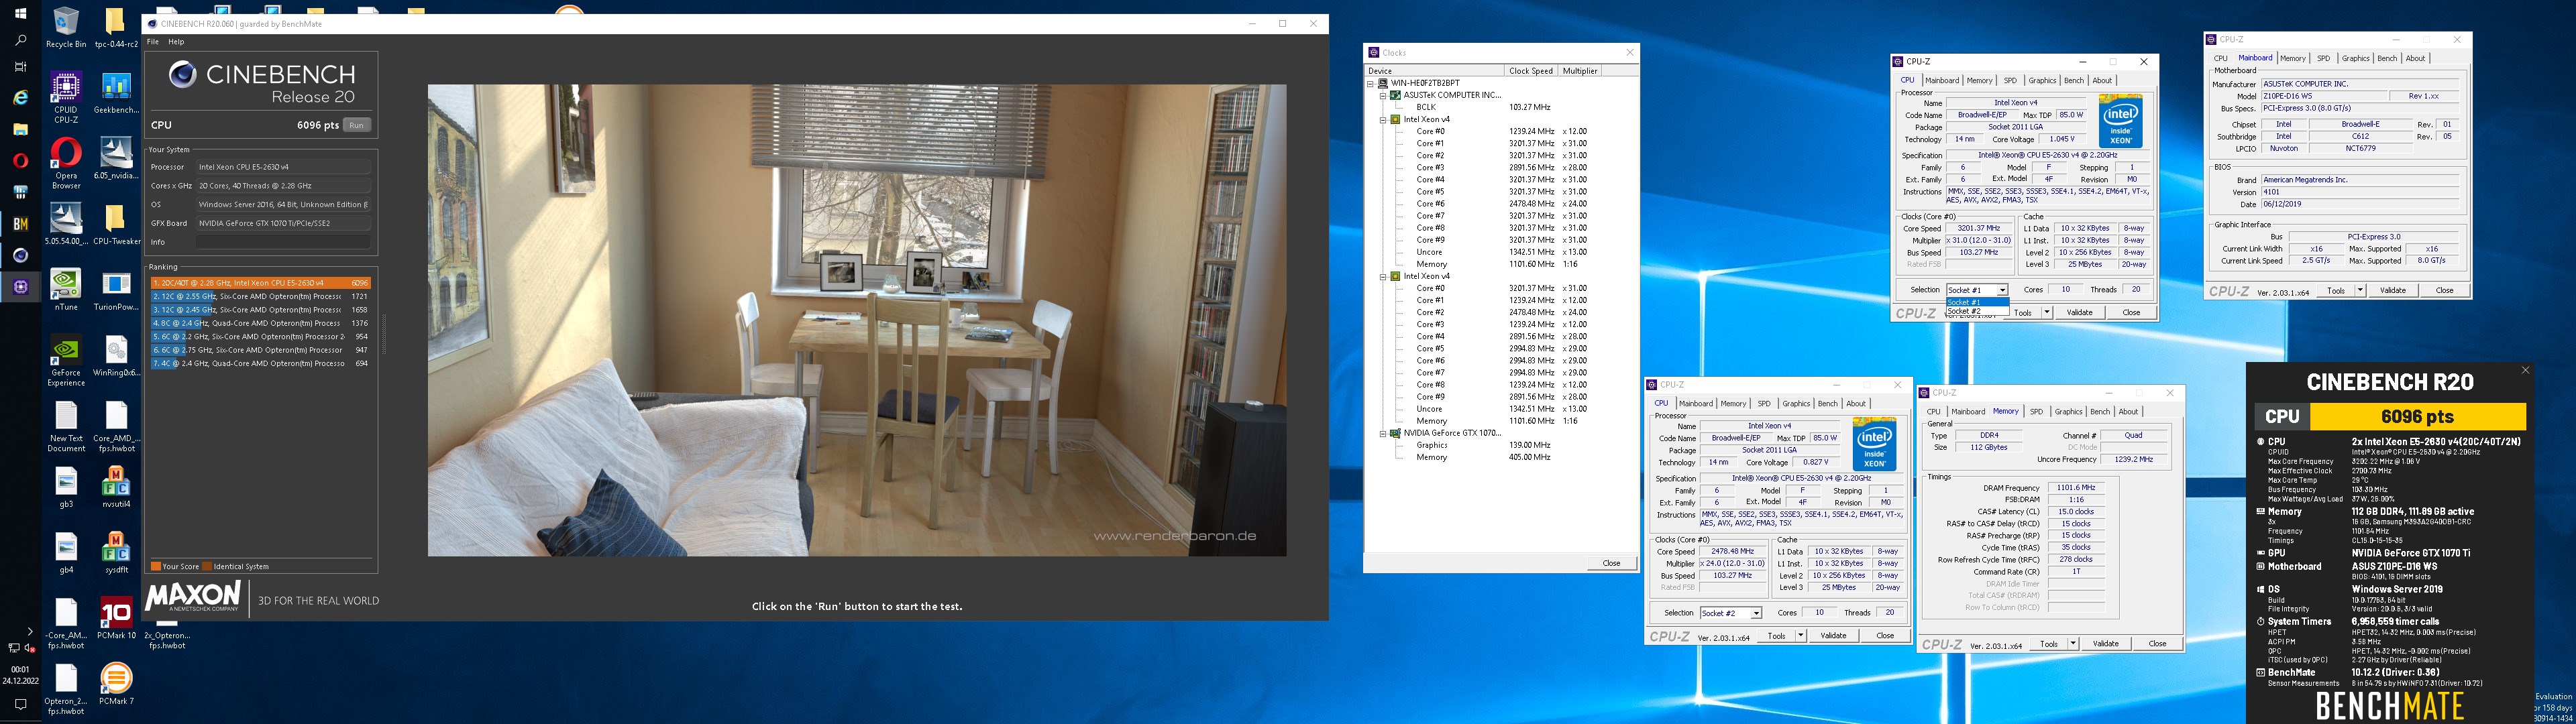This screenshot has width=2576, height=724.
Task: Click the Info field in Cinebench
Action: 284,242
